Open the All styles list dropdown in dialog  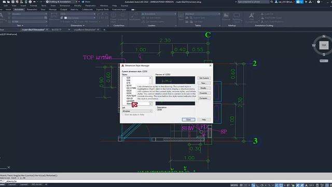click(x=137, y=111)
